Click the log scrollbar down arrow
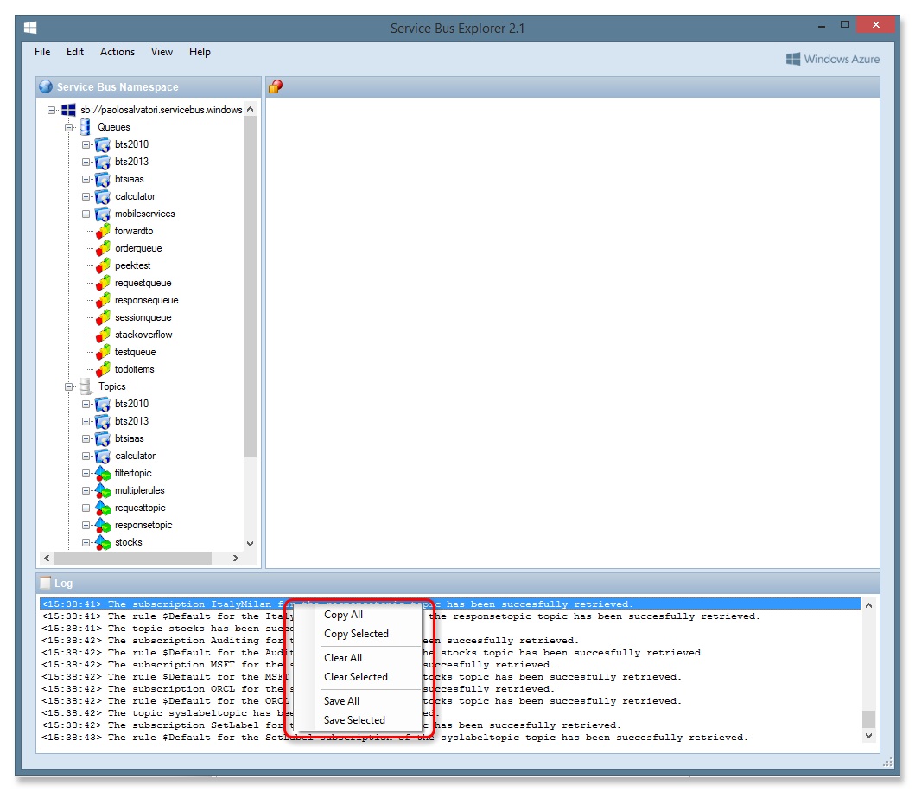Screen dimensions: 915x792 click(x=869, y=736)
